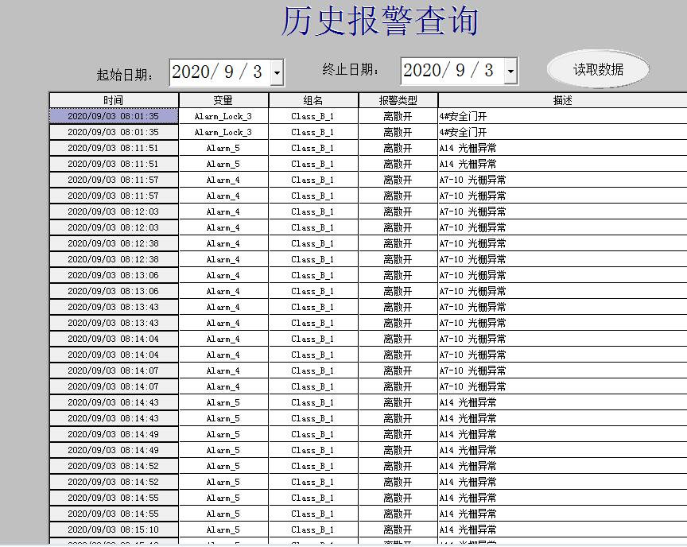Click the 报警类型 column header
This screenshot has width=687, height=547.
(x=398, y=100)
